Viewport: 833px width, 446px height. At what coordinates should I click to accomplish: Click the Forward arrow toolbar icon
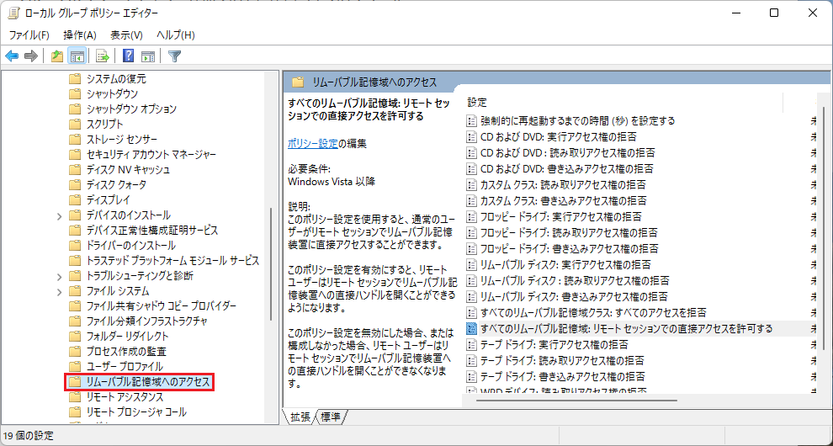31,56
